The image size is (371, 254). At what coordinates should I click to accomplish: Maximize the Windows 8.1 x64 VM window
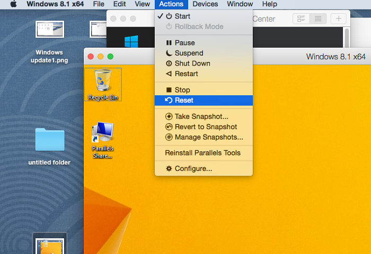110,57
